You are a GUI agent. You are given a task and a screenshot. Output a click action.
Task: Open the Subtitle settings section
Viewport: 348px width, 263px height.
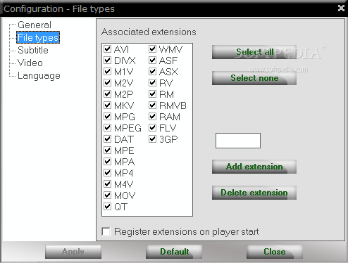point(33,50)
